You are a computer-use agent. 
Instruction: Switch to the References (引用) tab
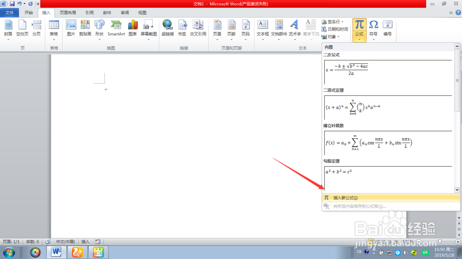(89, 12)
